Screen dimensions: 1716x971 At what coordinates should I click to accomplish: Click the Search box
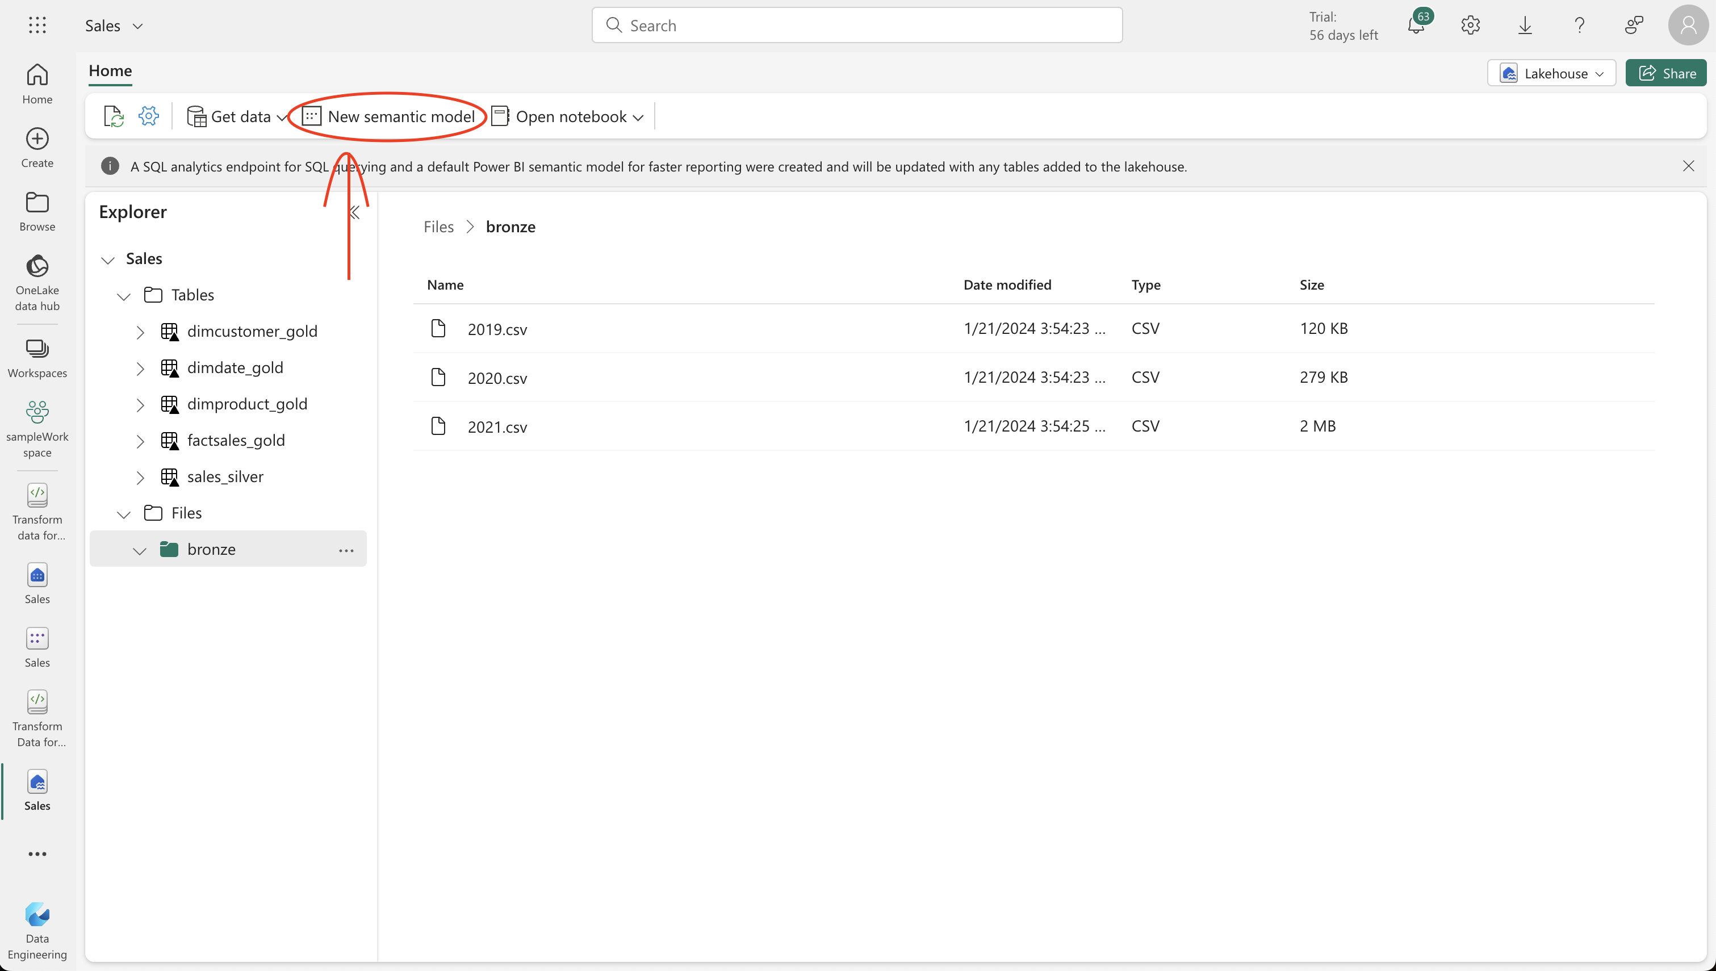pos(857,26)
